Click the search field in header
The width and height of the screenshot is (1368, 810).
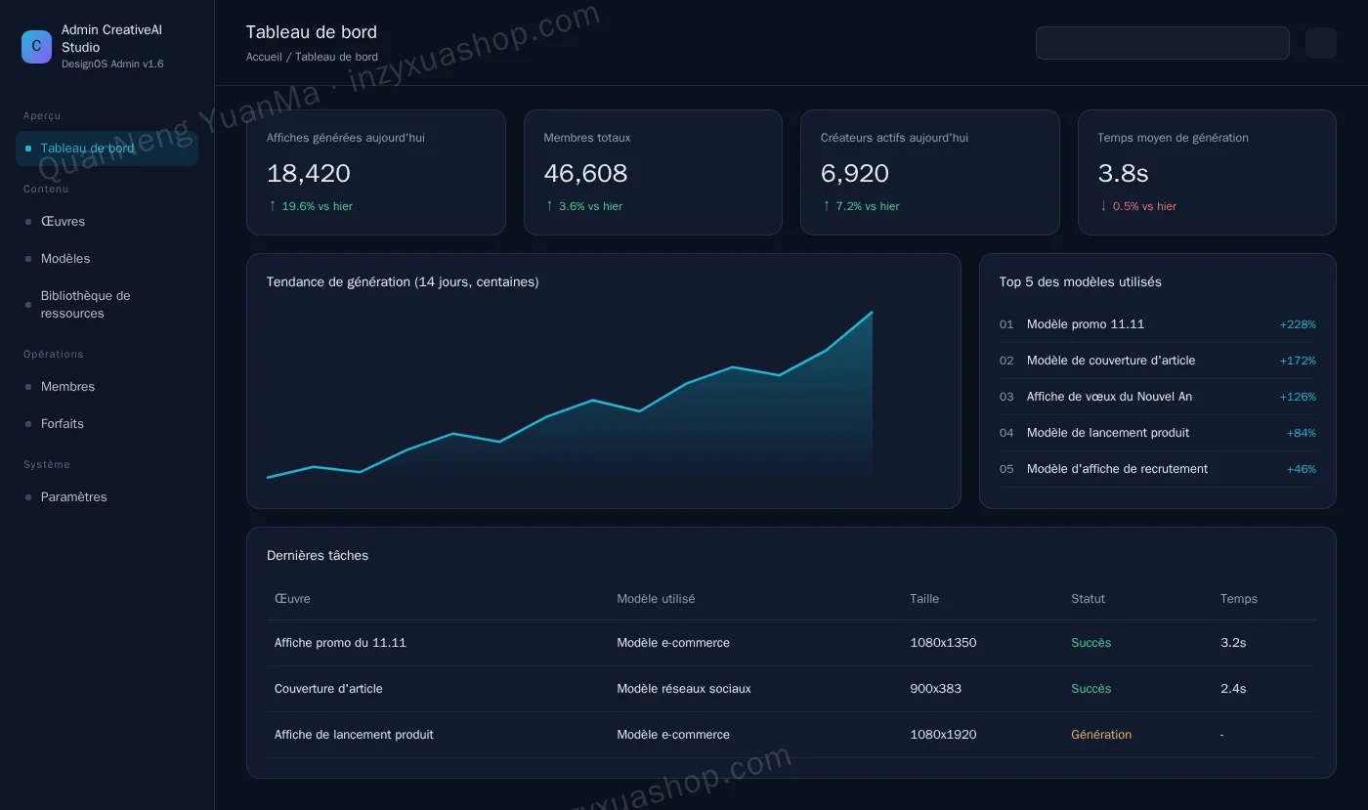click(x=1162, y=43)
